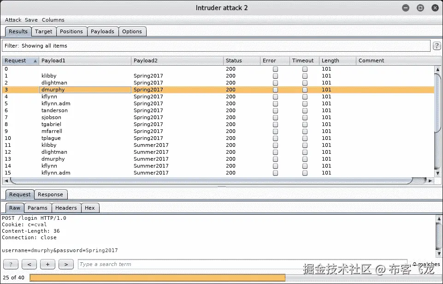This screenshot has width=443, height=284.
Task: Click the attack progress bar
Action: click(235, 278)
